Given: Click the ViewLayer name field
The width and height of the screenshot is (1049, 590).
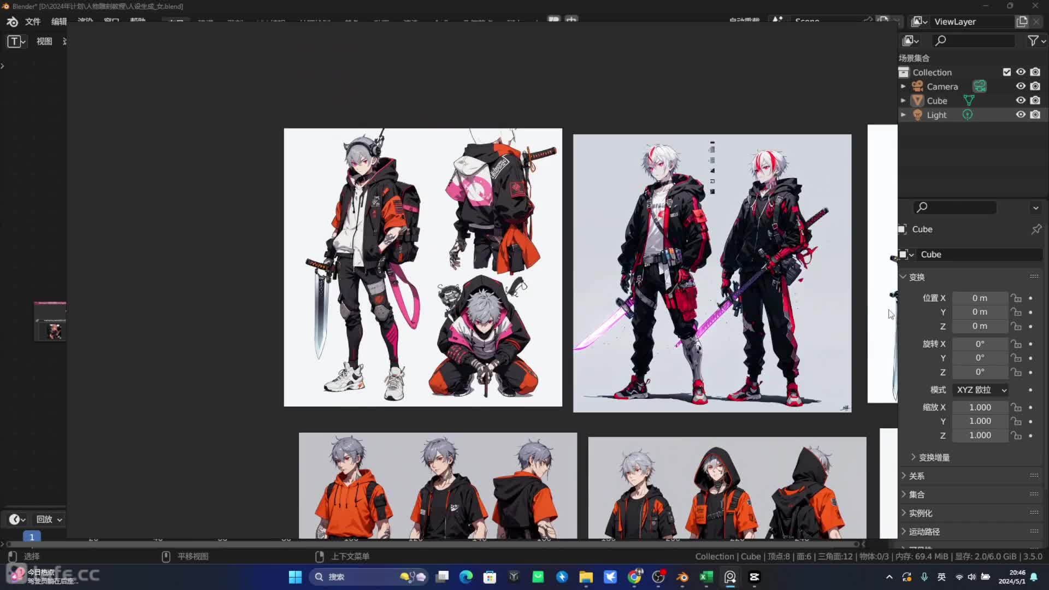Looking at the screenshot, I should pyautogui.click(x=973, y=21).
